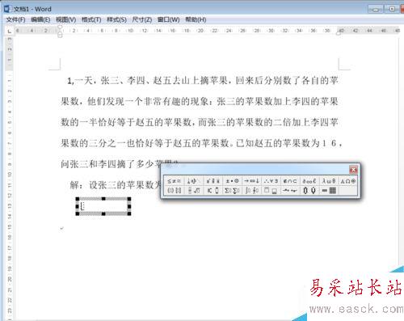This screenshot has height=321, width=404.
Task: Open embellishments palette in equation toolbar
Action: click(x=213, y=181)
